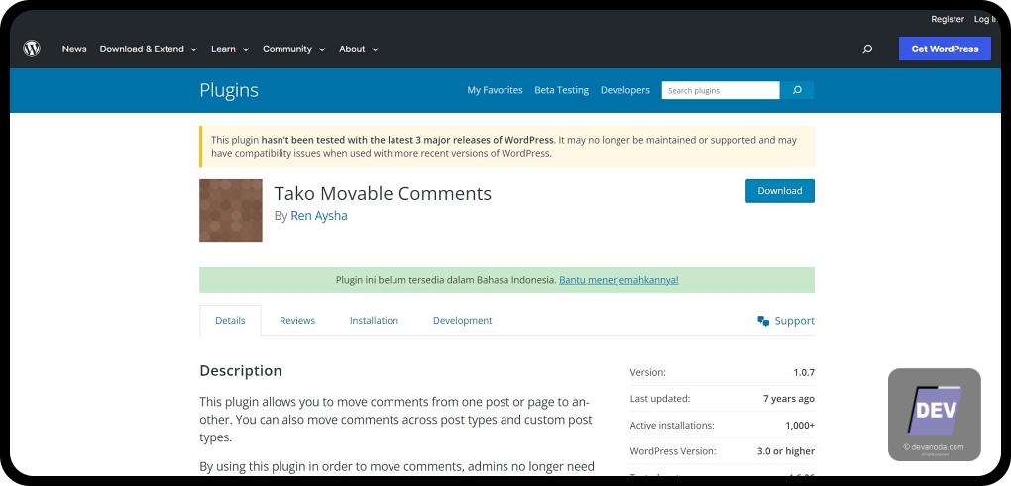Screen dimensions: 1011x486
Task: Expand the Learn dropdown menu
Action: coord(230,49)
